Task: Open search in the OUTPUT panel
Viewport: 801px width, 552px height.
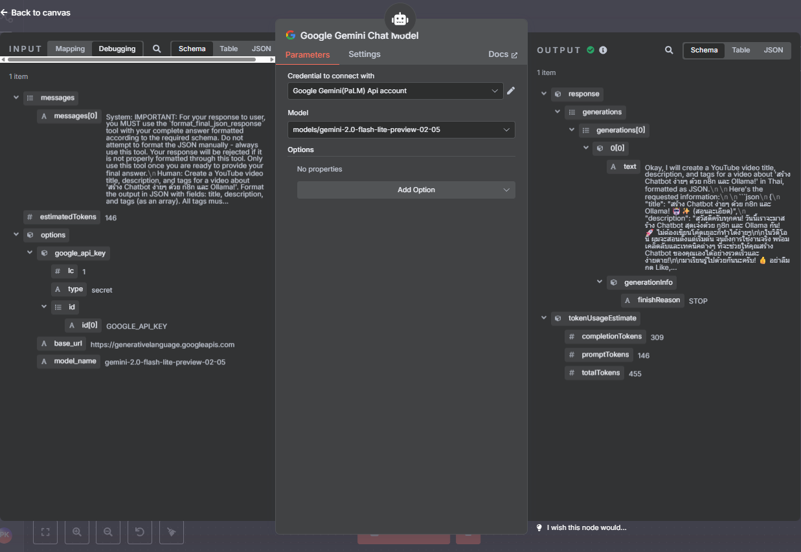Action: click(x=669, y=50)
